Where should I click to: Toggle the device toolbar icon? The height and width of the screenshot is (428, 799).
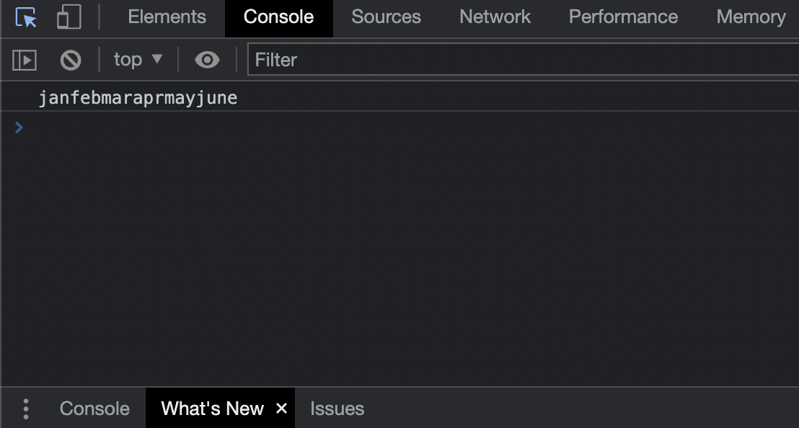click(69, 17)
